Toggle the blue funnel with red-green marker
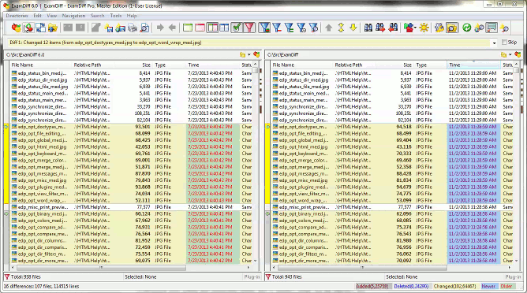Image resolution: width=527 pixels, height=293 pixels. (x=264, y=28)
